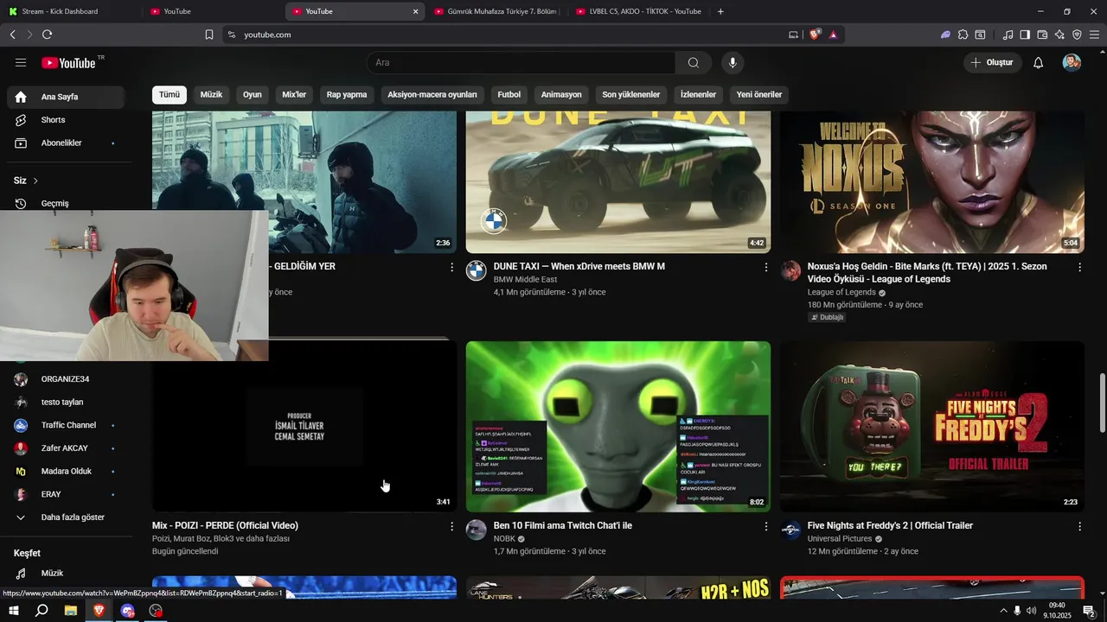Expand Daha fazla göster subscriptions
Screen dimensions: 1107x622
click(x=66, y=517)
